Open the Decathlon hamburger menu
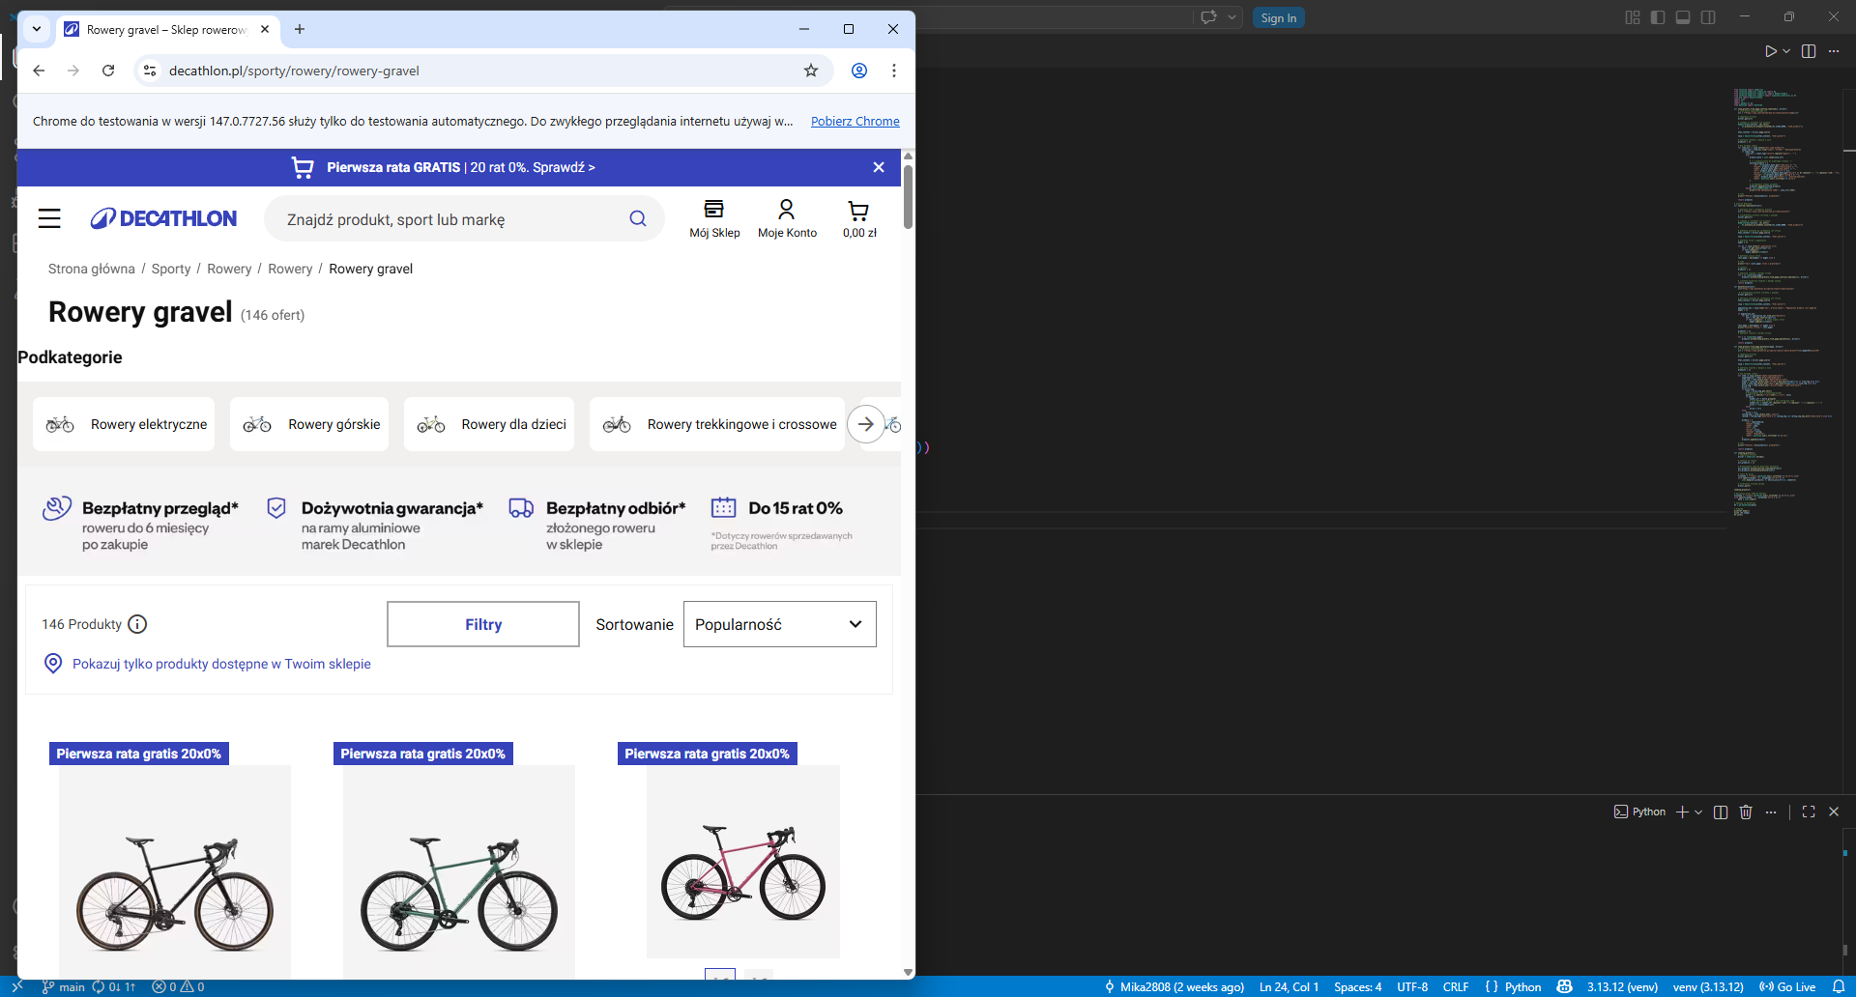 click(x=49, y=219)
